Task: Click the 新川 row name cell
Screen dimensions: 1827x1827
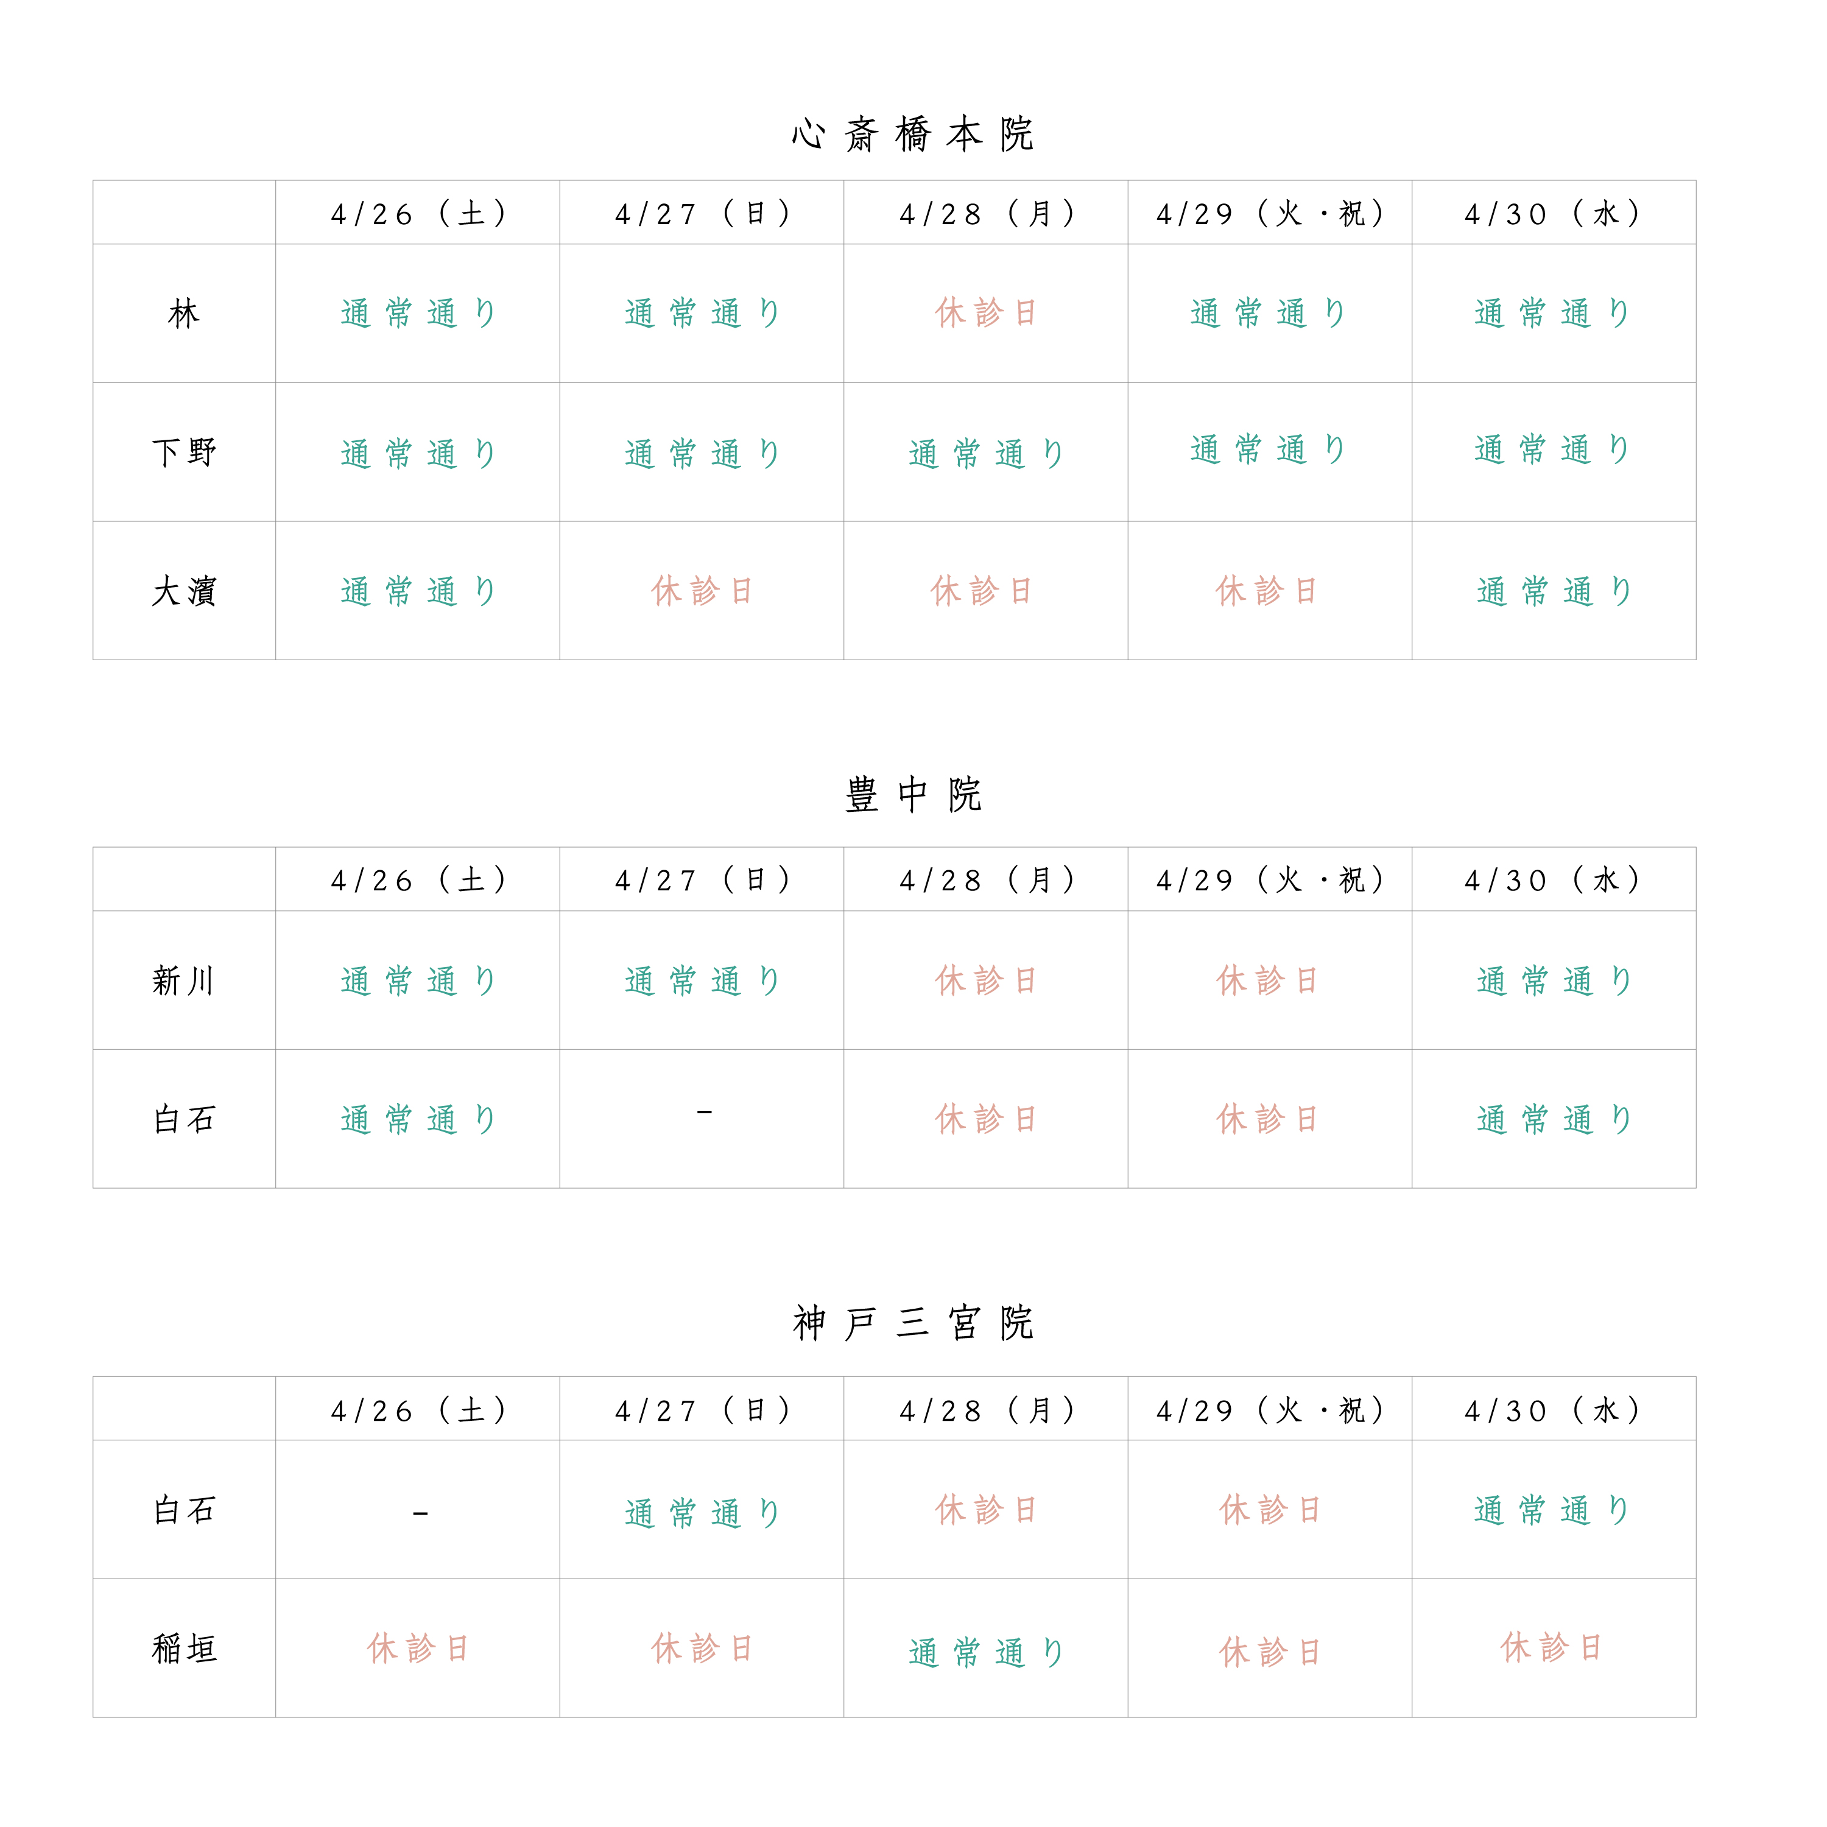Action: [x=185, y=980]
